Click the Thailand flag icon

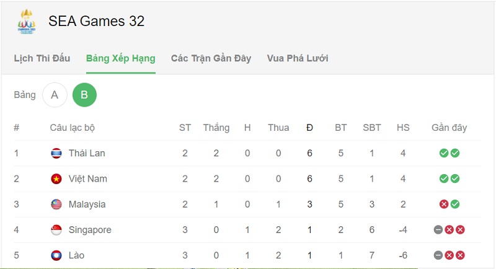(x=56, y=153)
